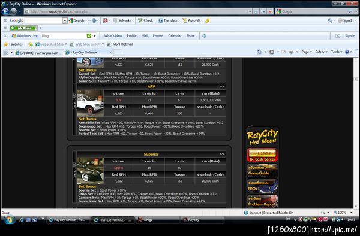The image size is (360, 236).
Task: Open Problem Report in Hot Menu
Action: (x=262, y=201)
